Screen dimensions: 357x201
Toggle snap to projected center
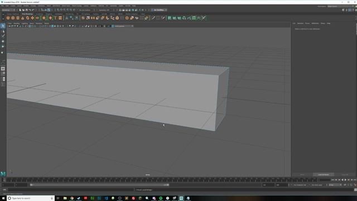(68, 10)
